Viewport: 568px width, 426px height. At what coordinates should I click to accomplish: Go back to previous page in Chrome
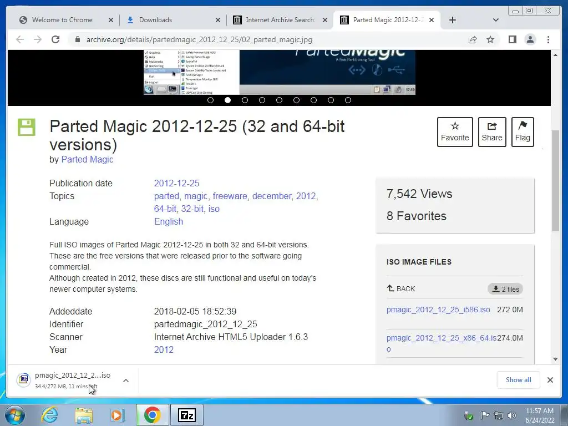pos(20,39)
